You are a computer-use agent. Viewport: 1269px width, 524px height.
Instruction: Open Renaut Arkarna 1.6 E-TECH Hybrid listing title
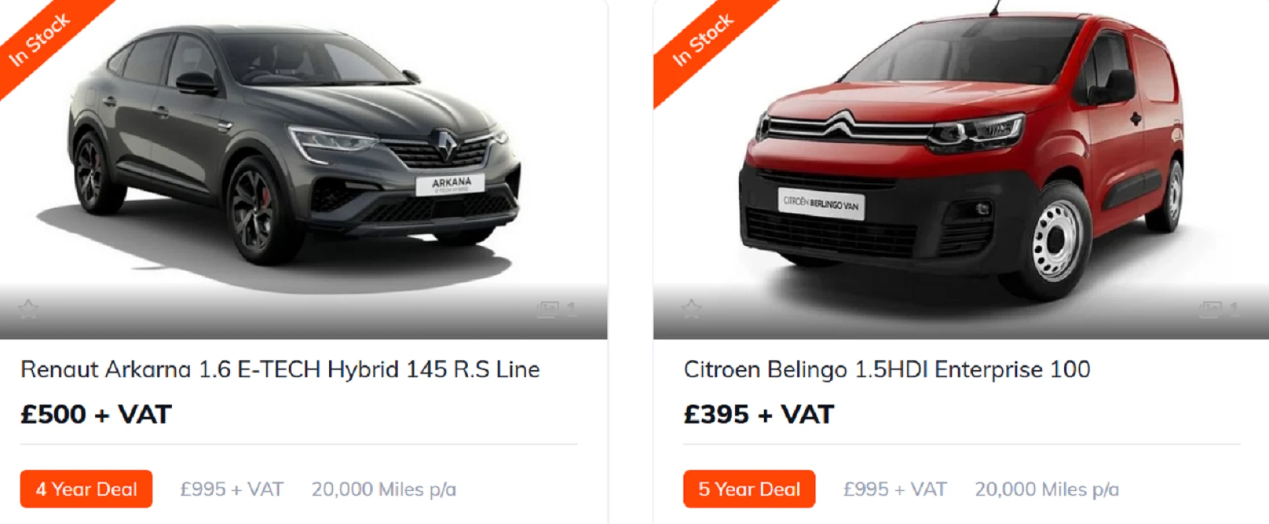point(280,369)
